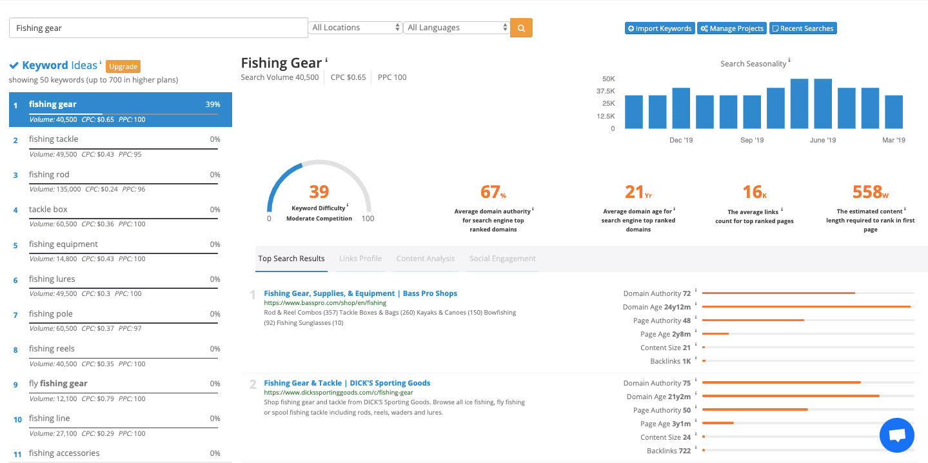Click info icon beside Domain Authority 72
Image resolution: width=928 pixels, height=463 pixels.
[x=696, y=291]
